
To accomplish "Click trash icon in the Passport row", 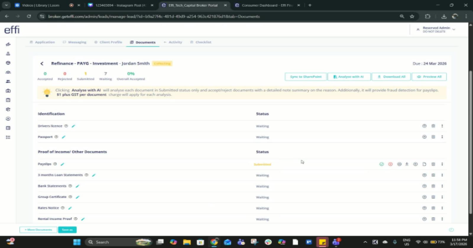I will click(x=433, y=137).
